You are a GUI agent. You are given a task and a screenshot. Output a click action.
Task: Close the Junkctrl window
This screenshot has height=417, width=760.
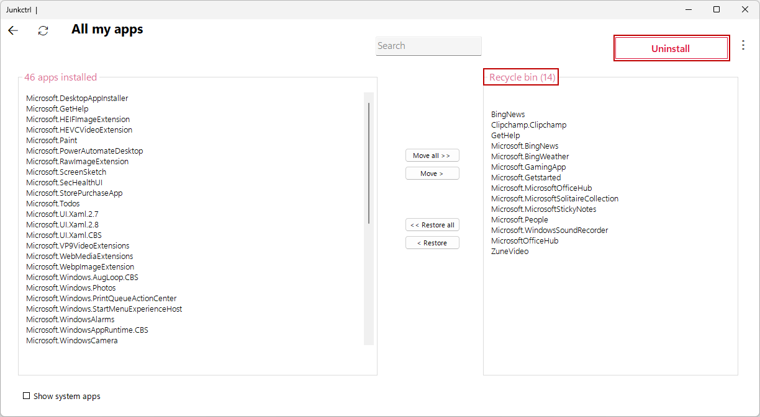click(x=745, y=9)
